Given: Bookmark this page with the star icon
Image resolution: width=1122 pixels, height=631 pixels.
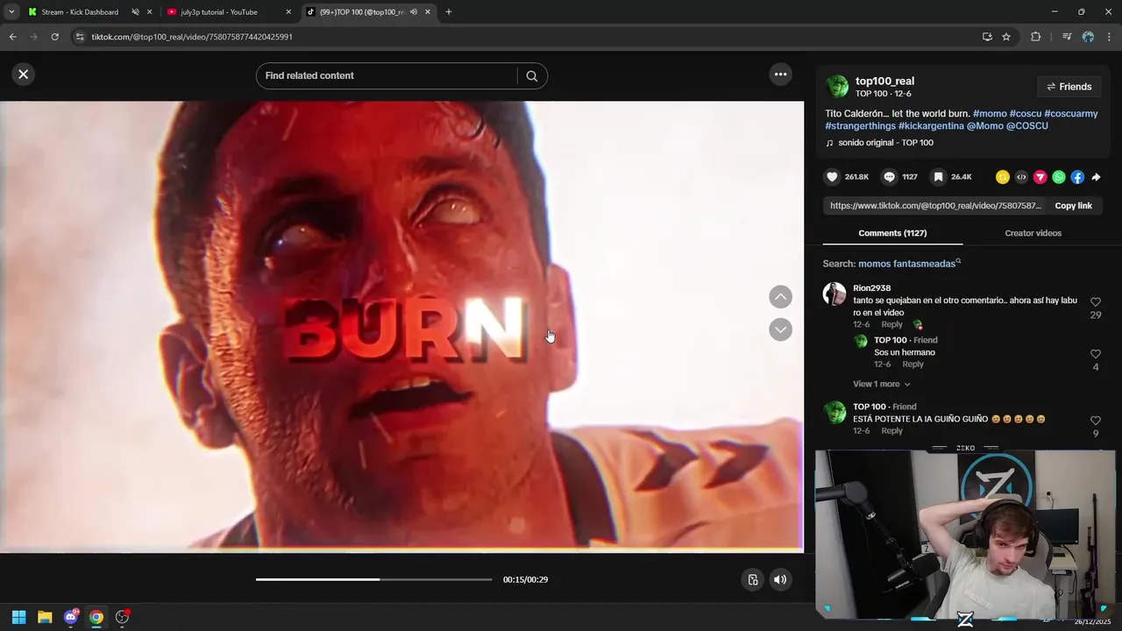Looking at the screenshot, I should click(1006, 37).
